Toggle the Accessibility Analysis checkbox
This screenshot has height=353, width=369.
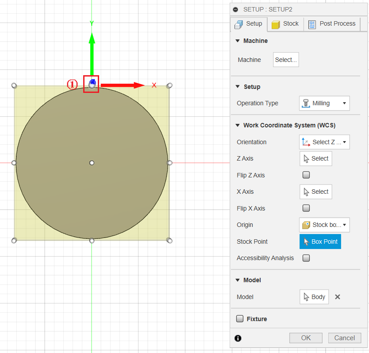point(306,258)
